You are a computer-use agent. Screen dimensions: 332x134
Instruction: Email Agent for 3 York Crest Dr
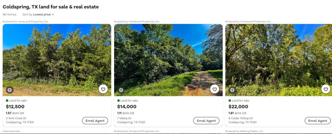point(95,121)
